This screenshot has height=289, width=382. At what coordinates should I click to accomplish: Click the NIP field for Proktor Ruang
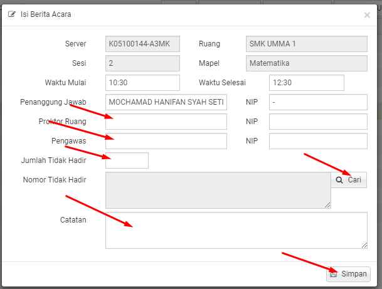tap(318, 122)
